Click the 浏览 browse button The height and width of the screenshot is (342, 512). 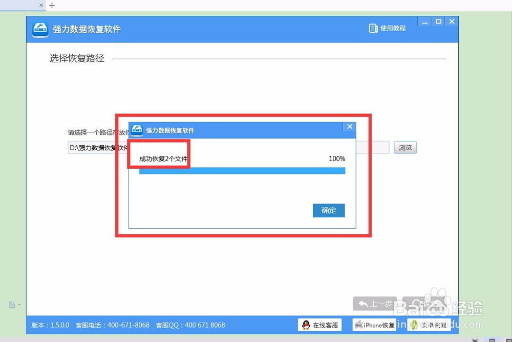point(405,148)
